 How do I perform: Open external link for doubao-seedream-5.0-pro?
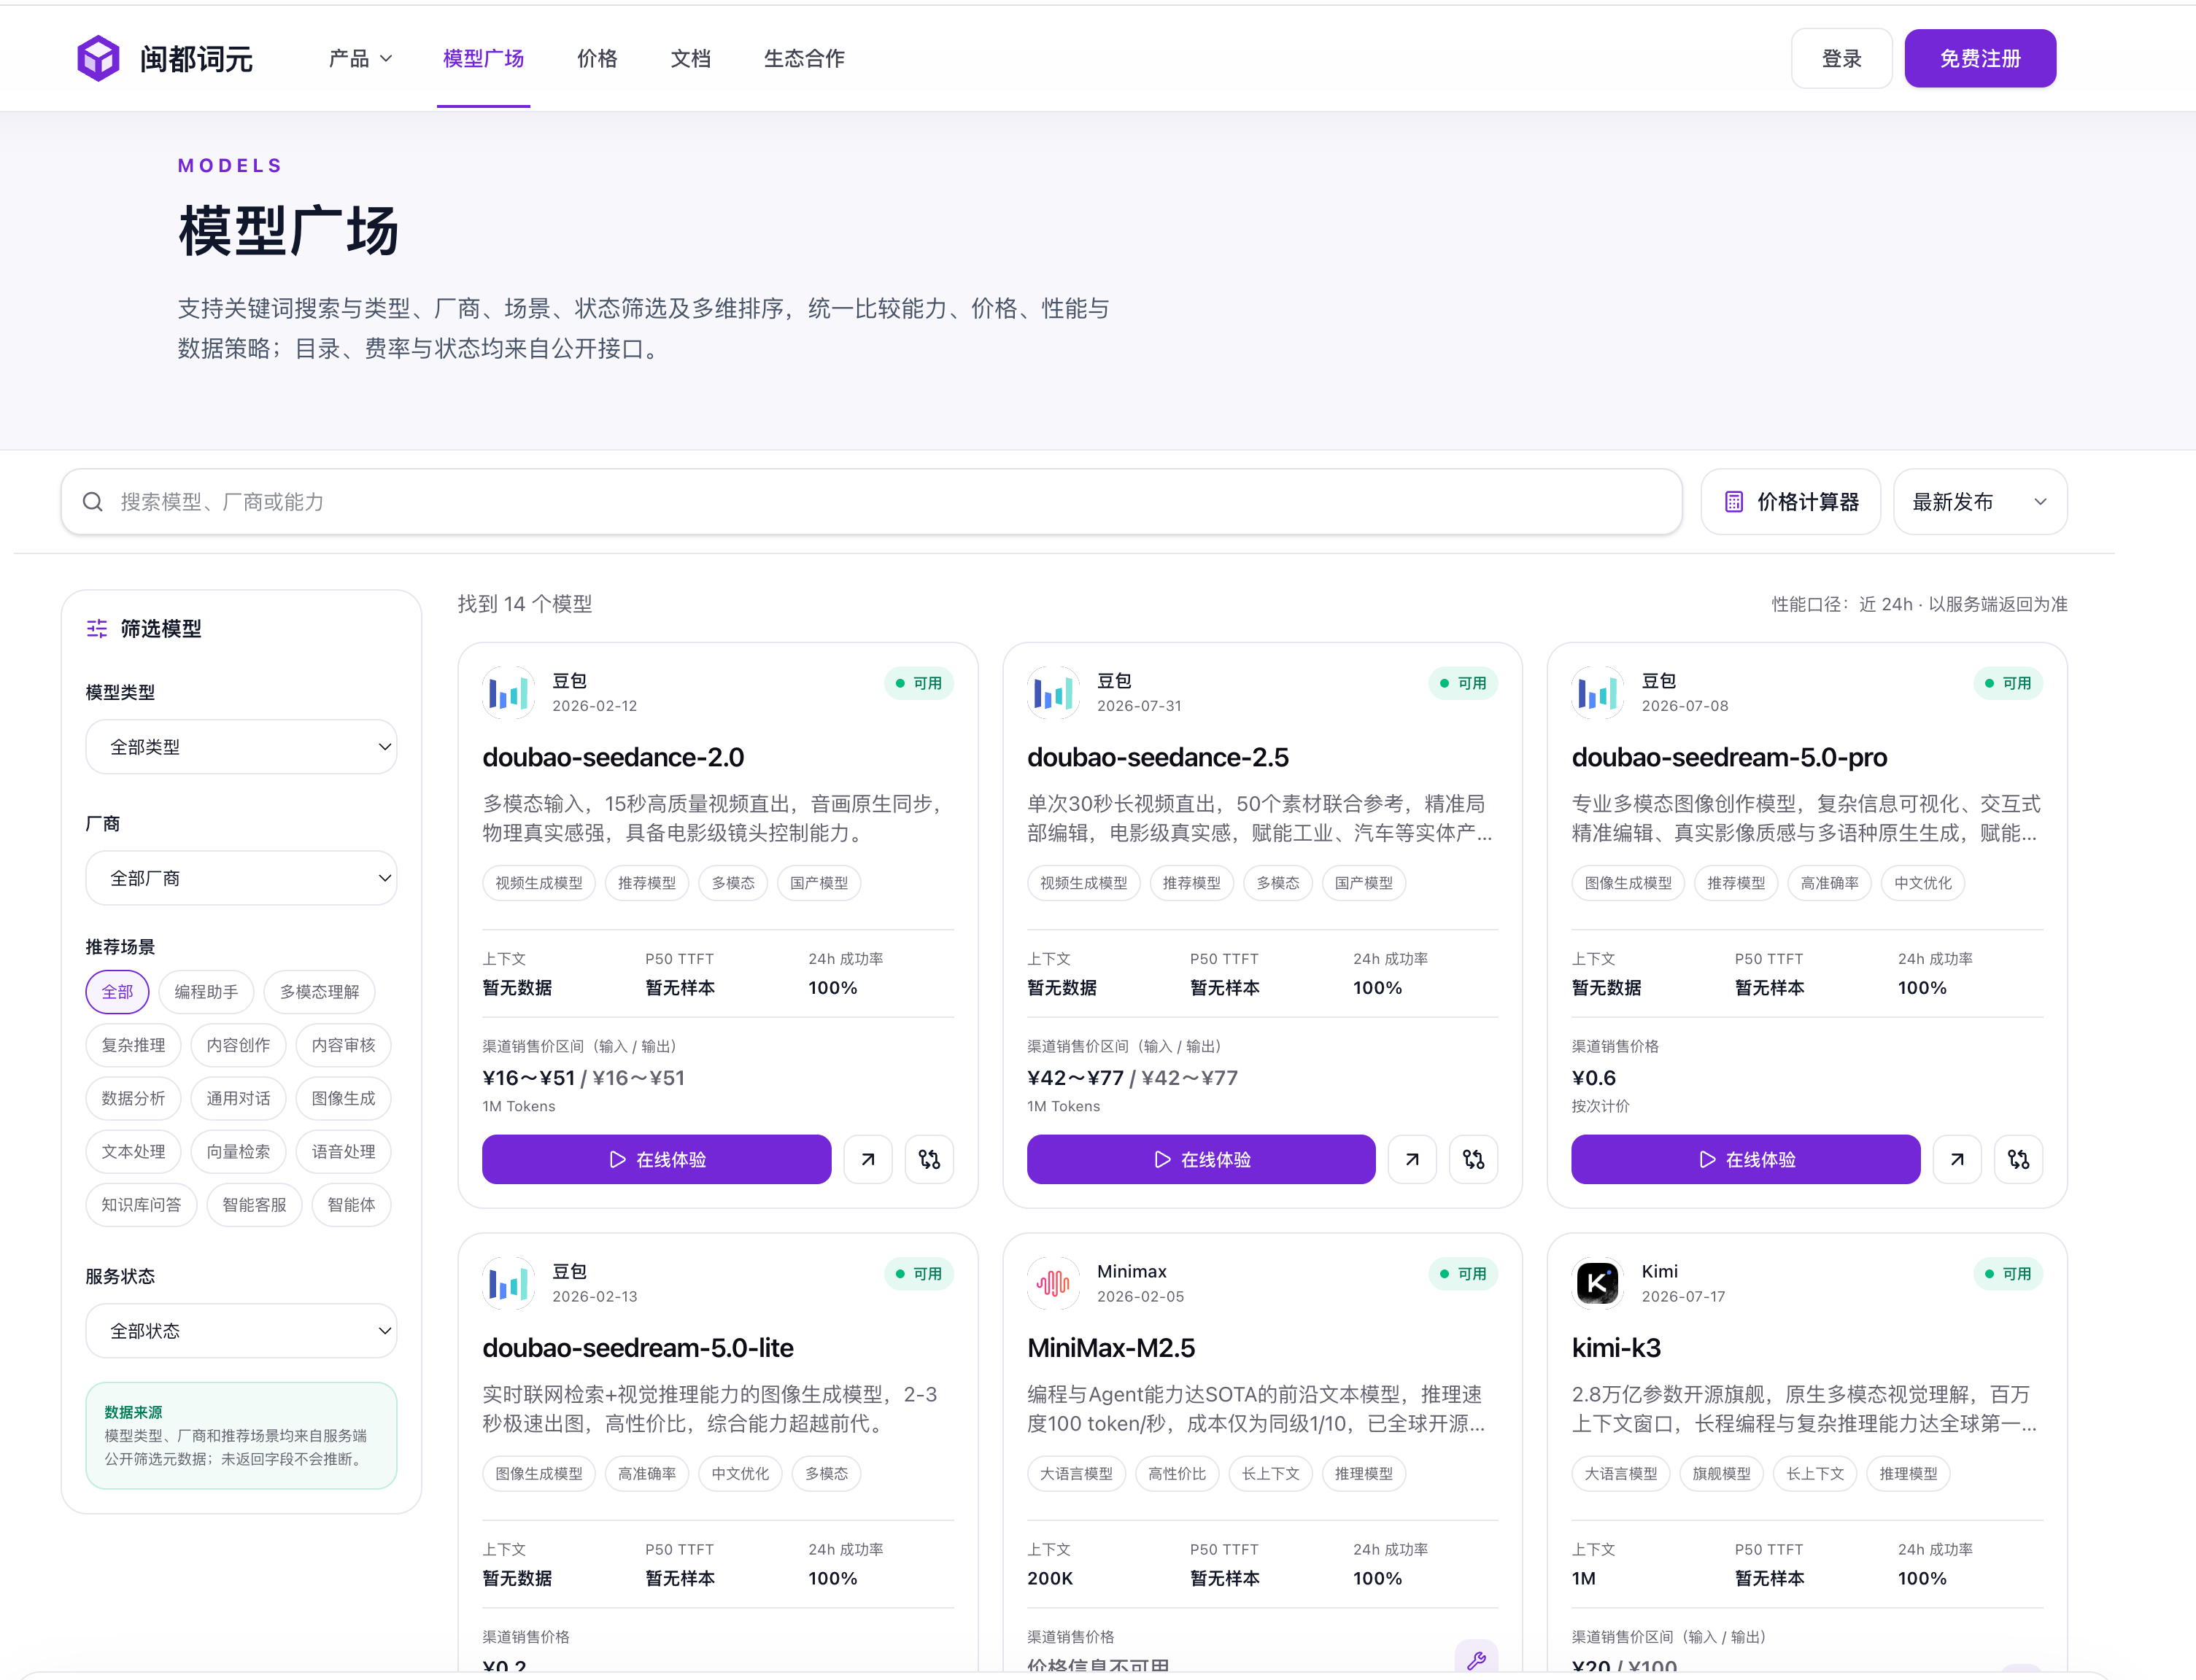[1957, 1159]
